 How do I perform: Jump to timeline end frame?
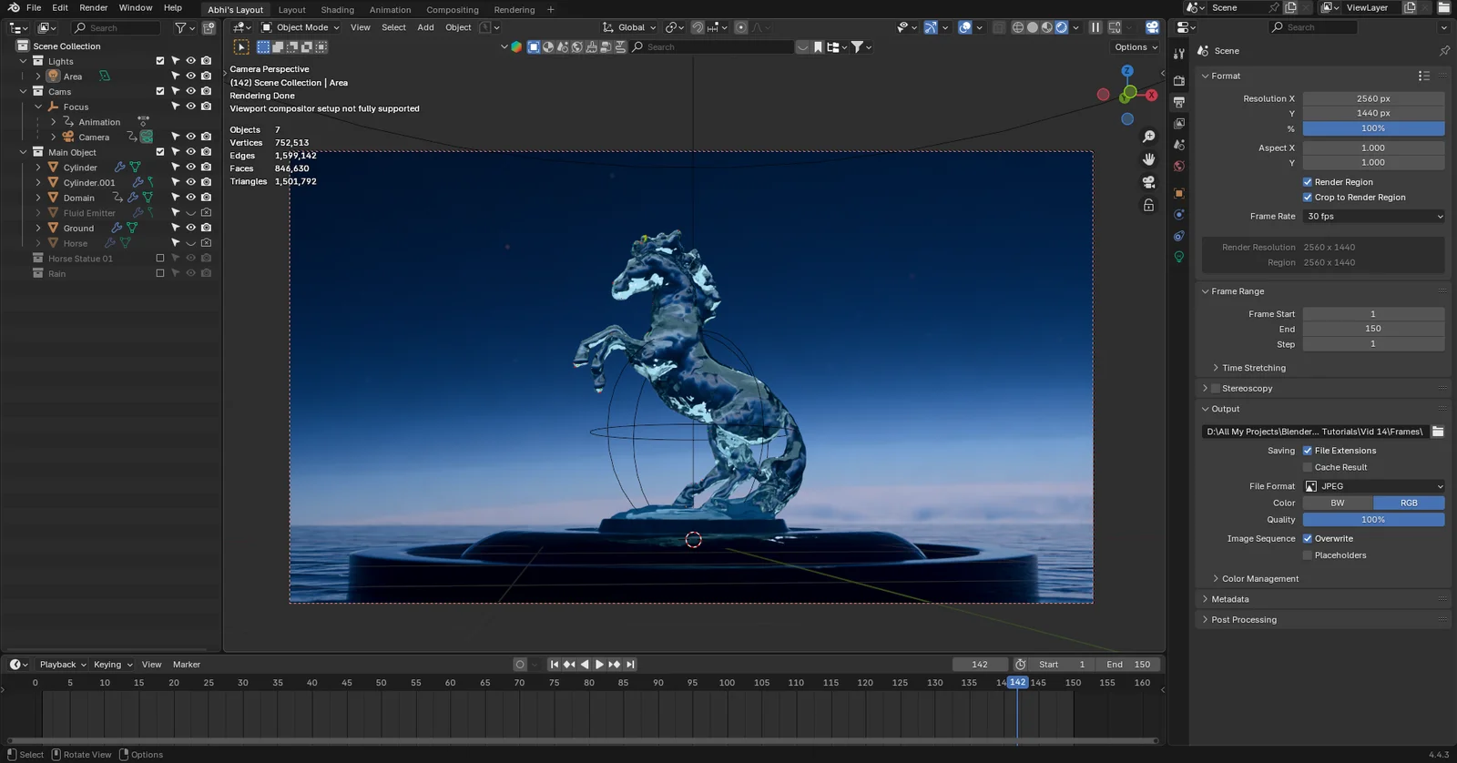(630, 665)
